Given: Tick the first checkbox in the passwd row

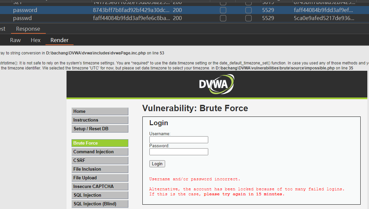Looking at the screenshot, I should pos(223,18).
